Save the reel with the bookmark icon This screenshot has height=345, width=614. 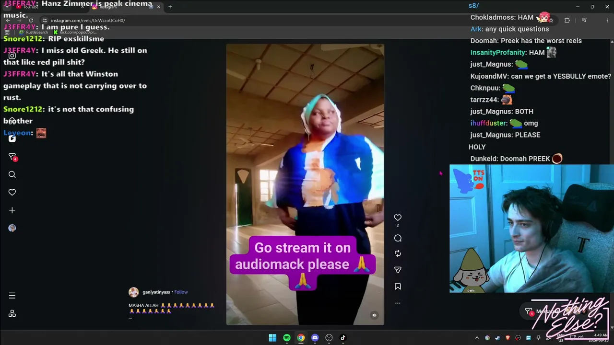(x=398, y=287)
